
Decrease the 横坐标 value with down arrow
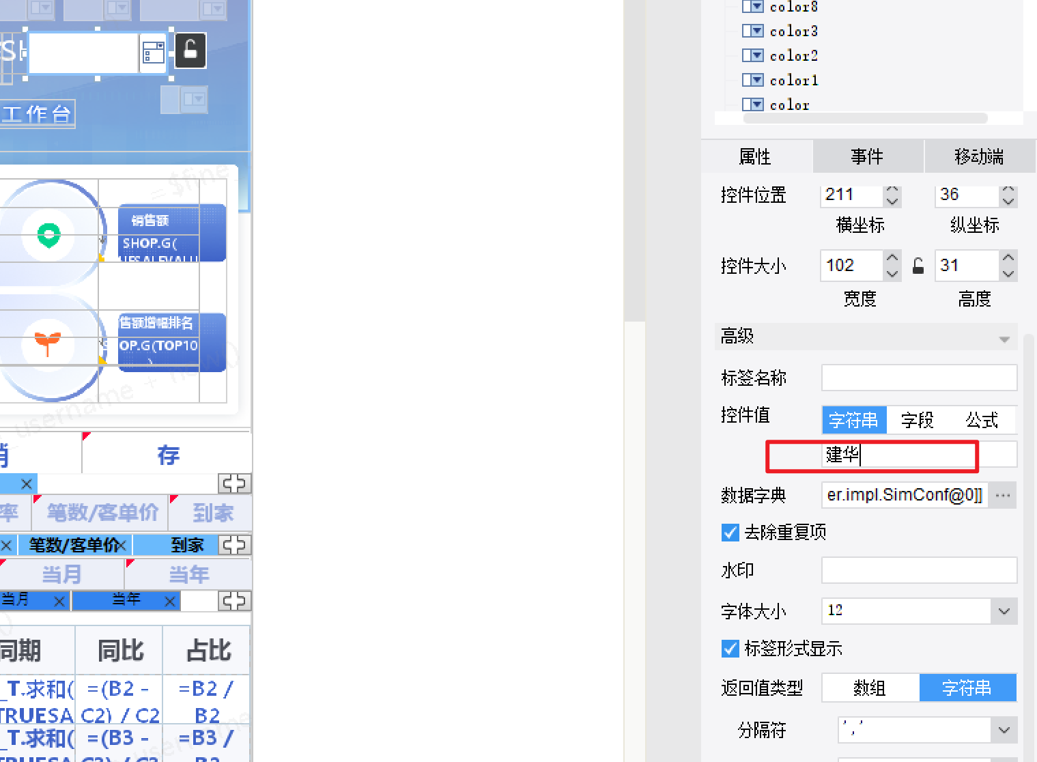(892, 201)
